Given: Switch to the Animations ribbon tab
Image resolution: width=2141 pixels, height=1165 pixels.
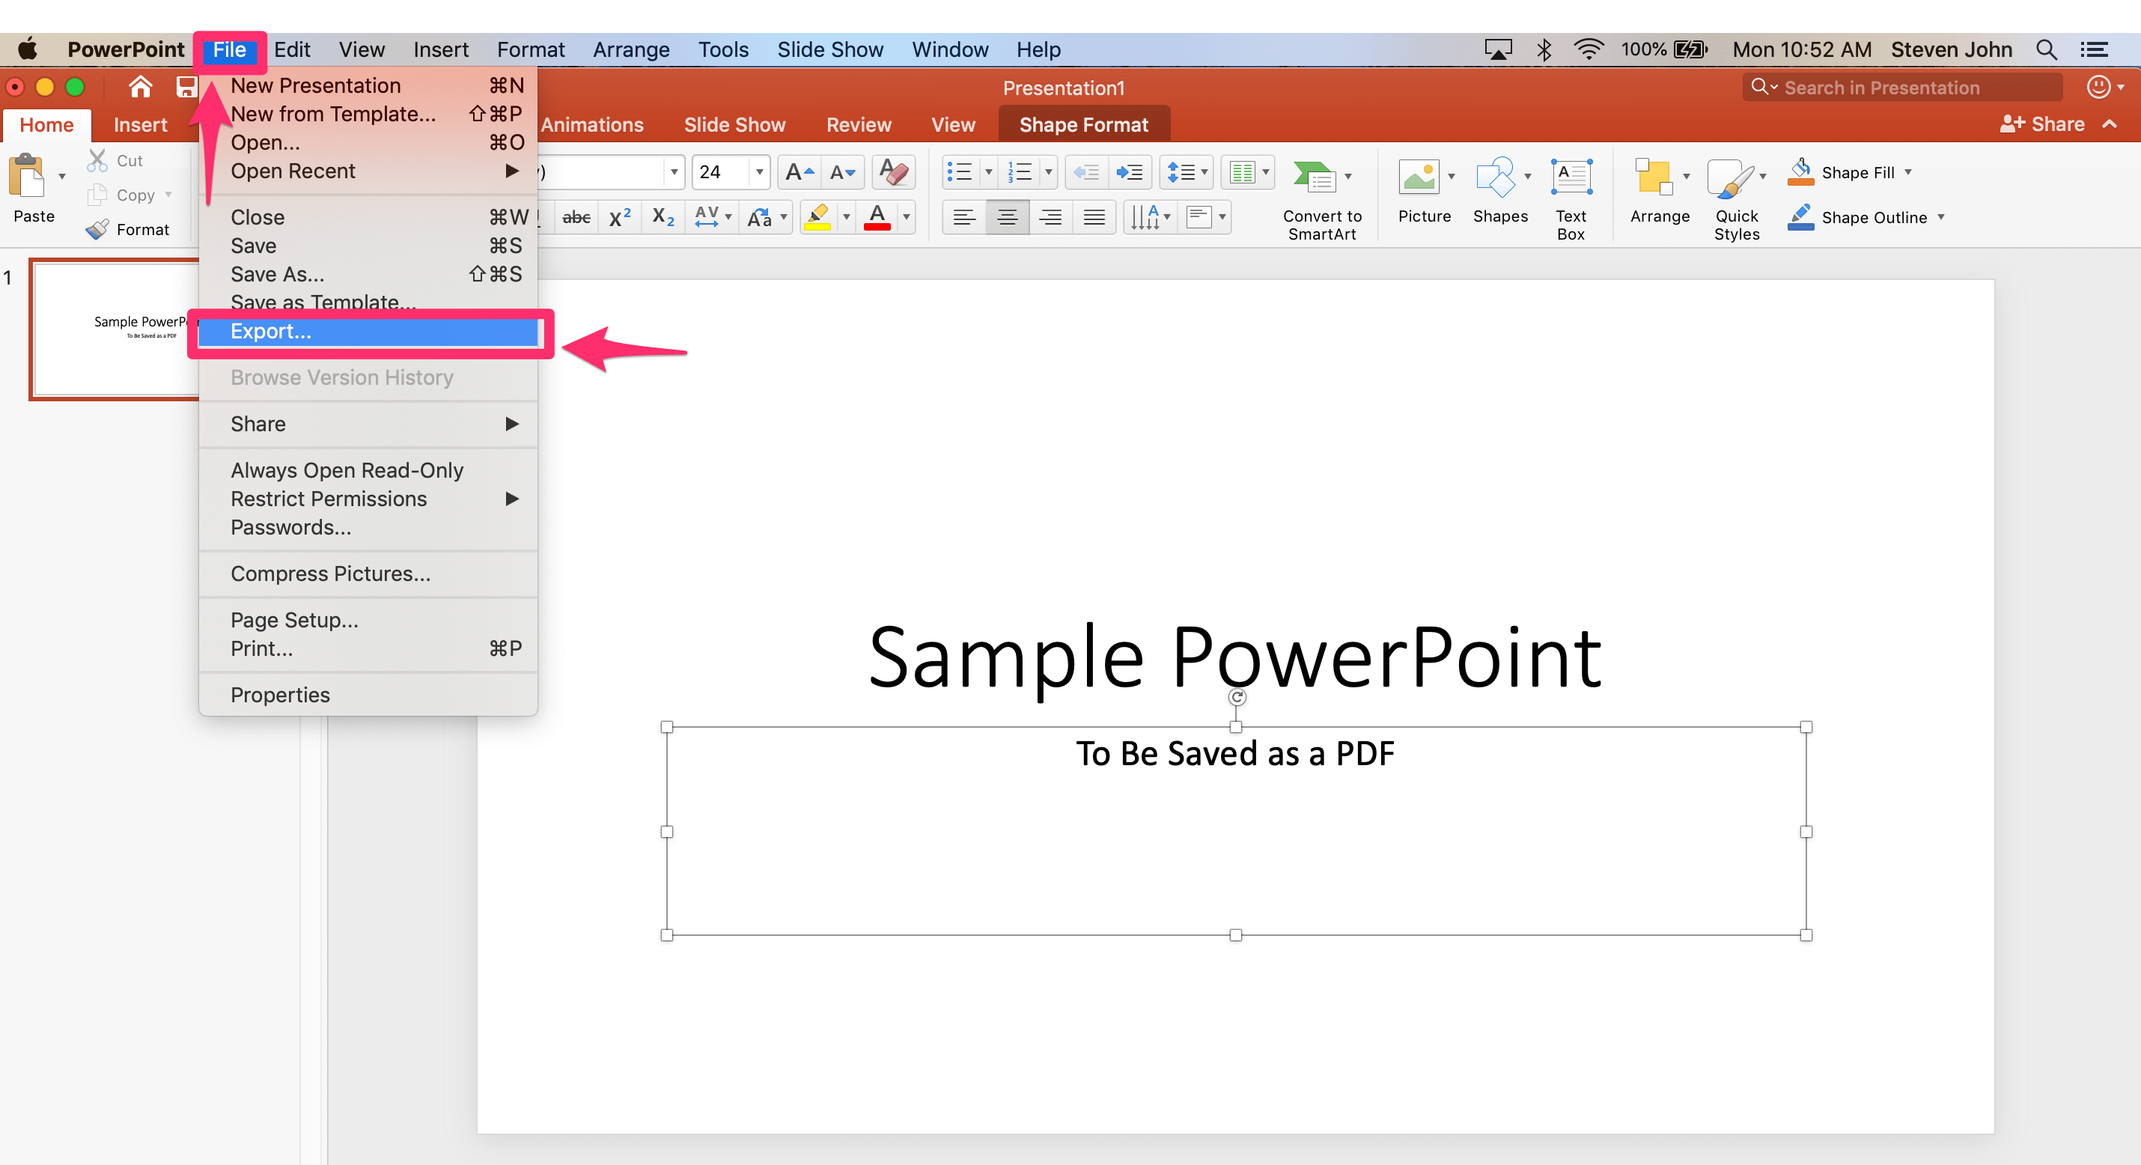Looking at the screenshot, I should pos(591,125).
